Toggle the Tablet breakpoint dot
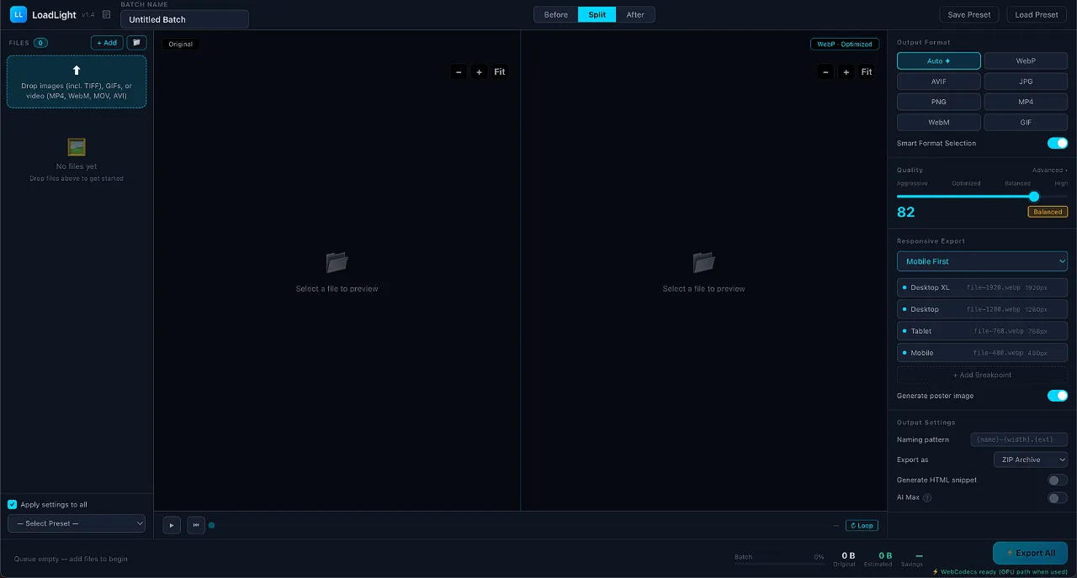This screenshot has width=1077, height=578. [905, 331]
